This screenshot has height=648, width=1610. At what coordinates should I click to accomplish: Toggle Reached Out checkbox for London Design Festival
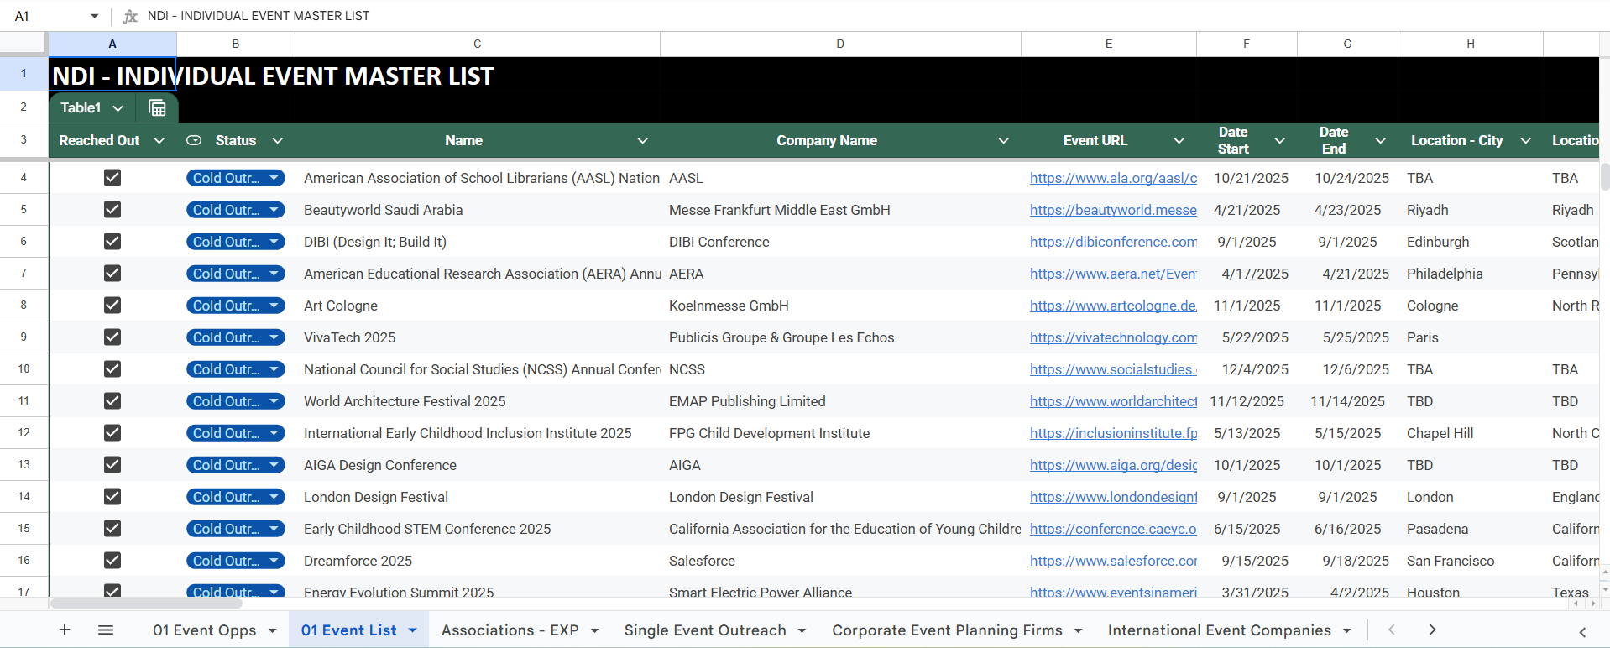click(x=112, y=497)
